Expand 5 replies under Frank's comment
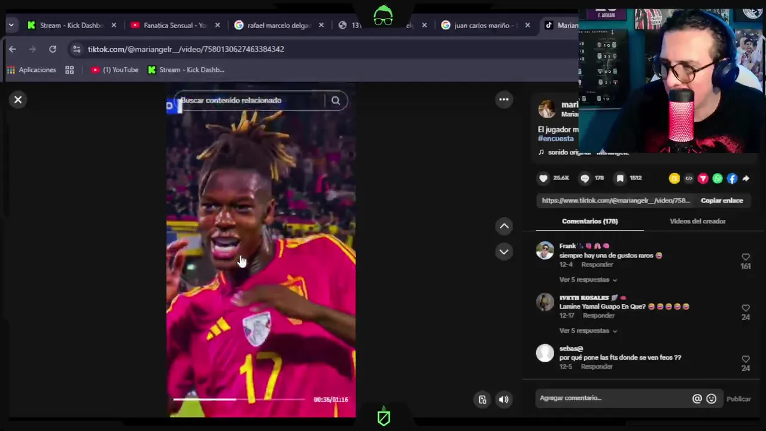Screen dimensions: 766x431 (588, 280)
